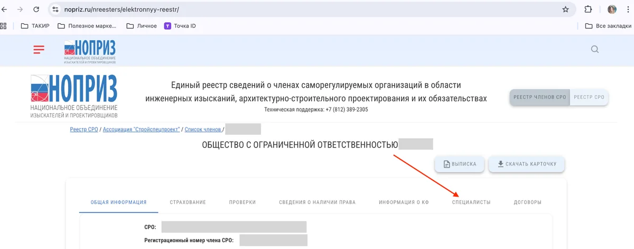Select the ДОГОВОРЫ tab

pyautogui.click(x=527, y=202)
